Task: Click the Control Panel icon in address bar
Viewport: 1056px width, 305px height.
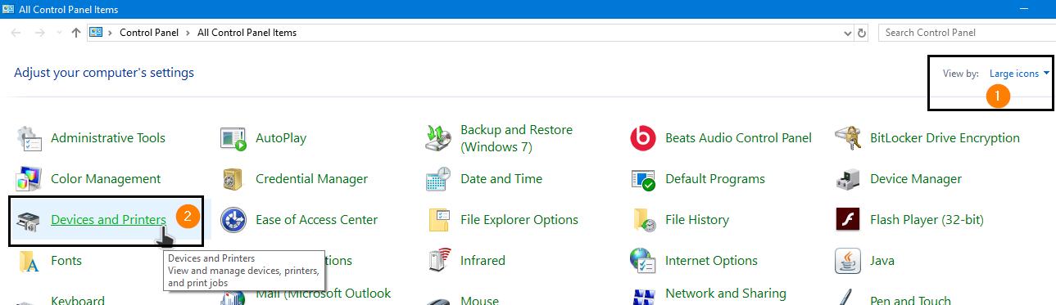Action: pos(96,33)
